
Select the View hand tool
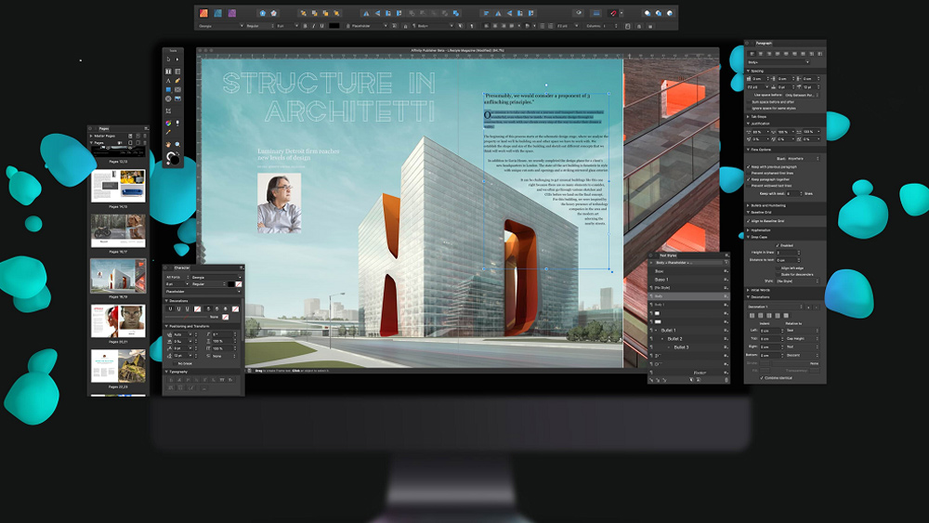[x=168, y=145]
